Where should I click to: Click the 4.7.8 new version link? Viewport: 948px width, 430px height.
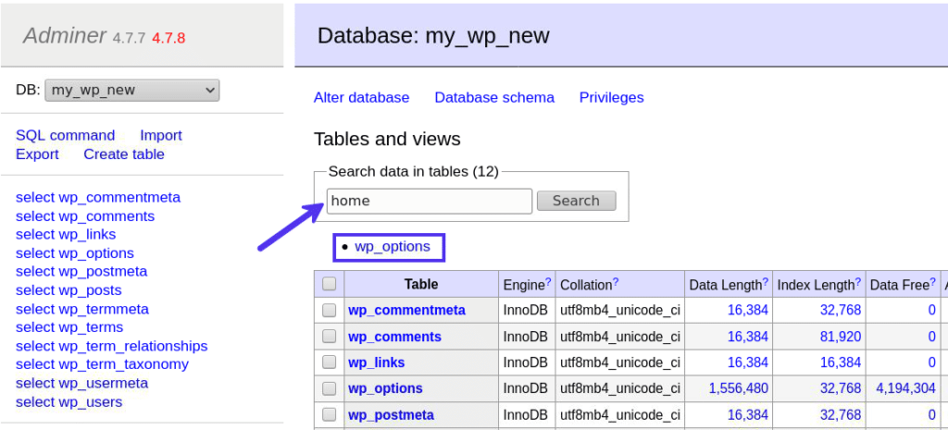(x=168, y=38)
